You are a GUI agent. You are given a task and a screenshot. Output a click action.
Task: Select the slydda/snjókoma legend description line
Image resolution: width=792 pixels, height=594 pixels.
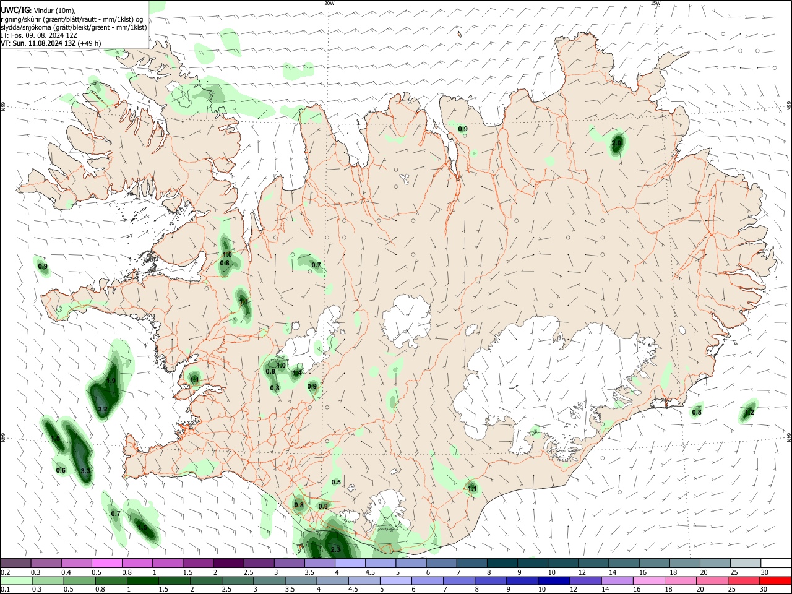(x=74, y=27)
